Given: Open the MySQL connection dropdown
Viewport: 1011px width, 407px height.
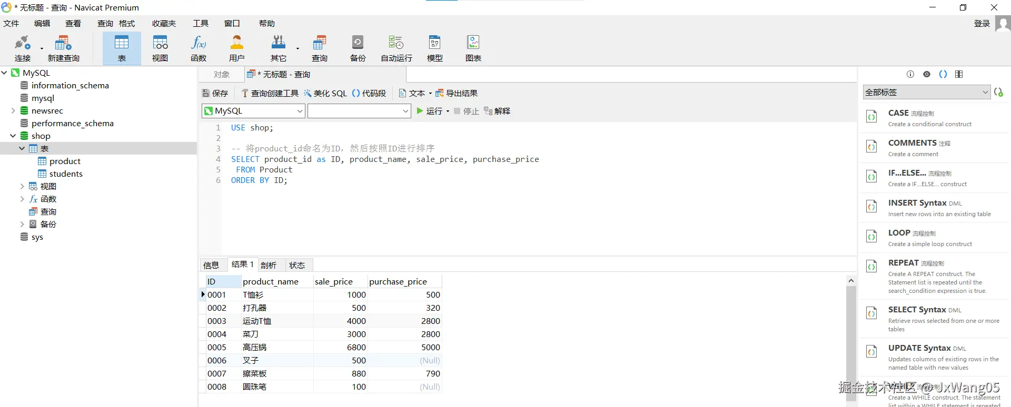Looking at the screenshot, I should (x=253, y=111).
